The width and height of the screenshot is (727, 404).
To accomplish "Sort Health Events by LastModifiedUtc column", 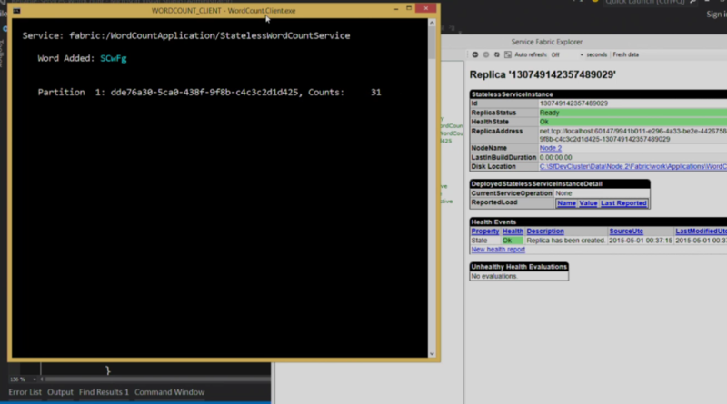I will click(x=701, y=232).
